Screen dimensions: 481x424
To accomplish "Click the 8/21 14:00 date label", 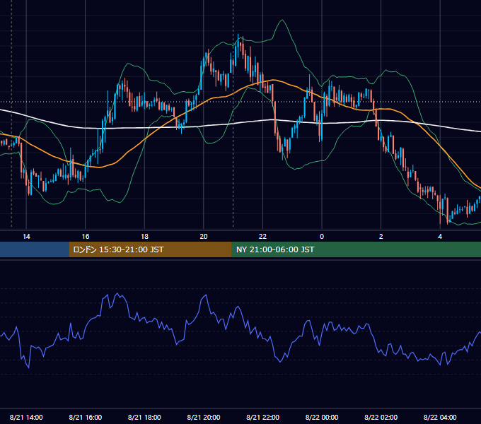I will (26, 417).
